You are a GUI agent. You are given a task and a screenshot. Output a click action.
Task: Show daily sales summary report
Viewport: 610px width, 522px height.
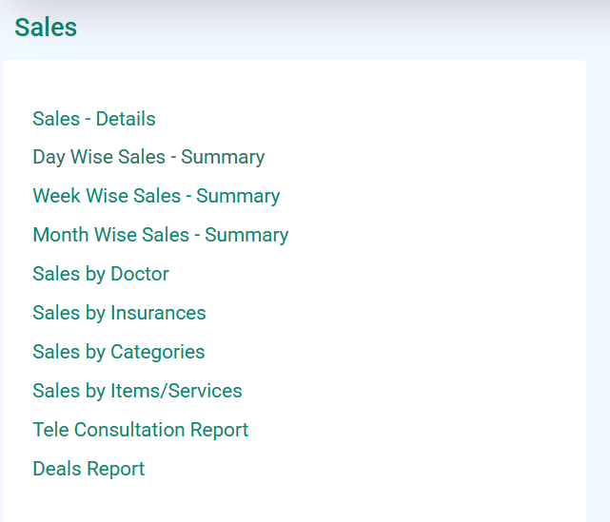[x=148, y=157]
